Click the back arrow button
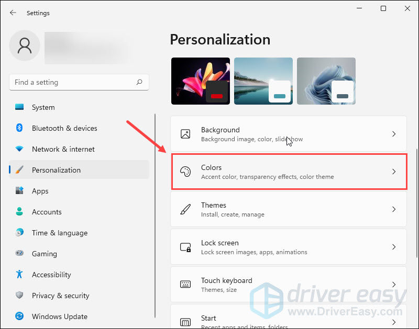This screenshot has width=419, height=329. coord(12,13)
